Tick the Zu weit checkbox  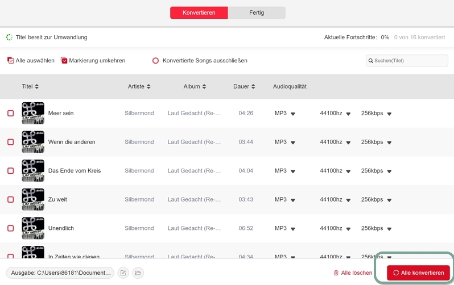[x=10, y=199]
